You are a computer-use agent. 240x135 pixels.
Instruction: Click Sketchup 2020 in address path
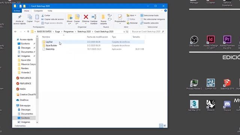pos(84,31)
